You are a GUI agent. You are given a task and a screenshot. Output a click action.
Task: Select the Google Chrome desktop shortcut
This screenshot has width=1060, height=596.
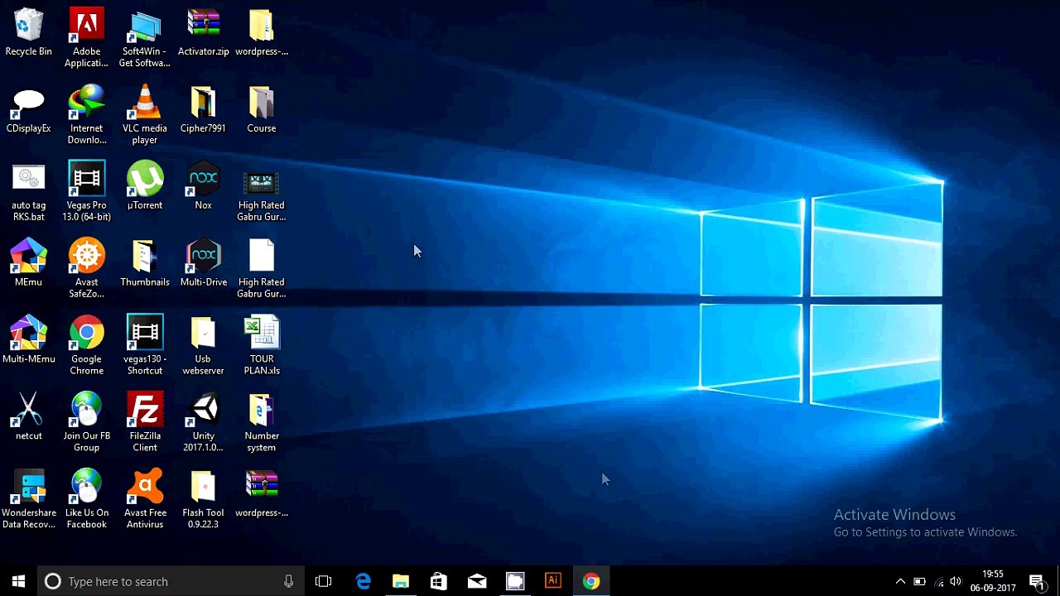click(x=87, y=346)
